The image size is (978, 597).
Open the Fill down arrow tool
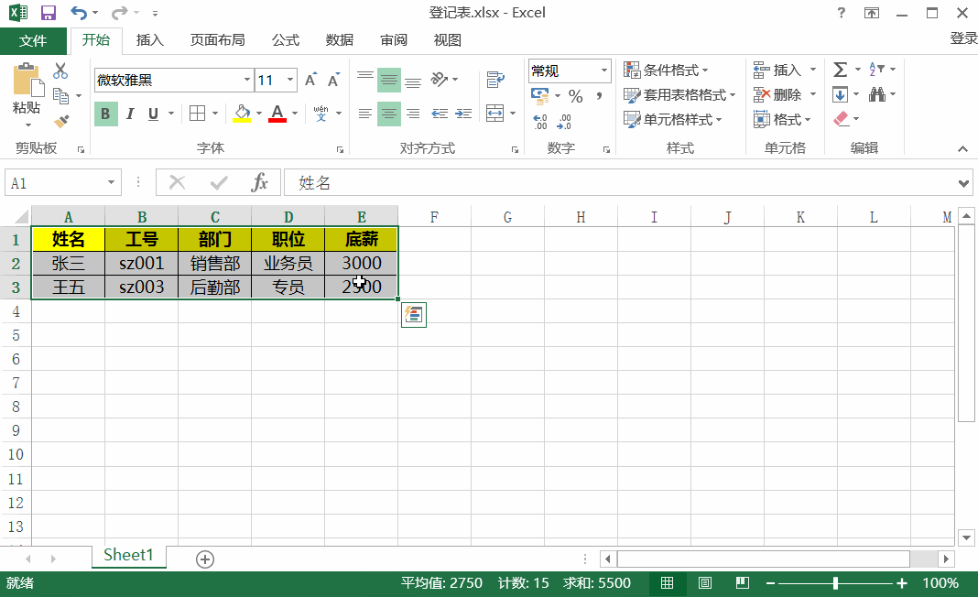coord(840,94)
